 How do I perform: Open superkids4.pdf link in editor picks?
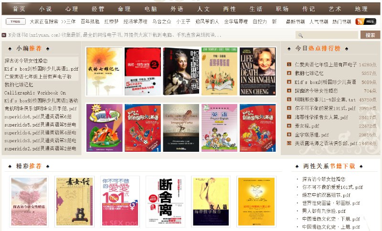pos(40,133)
